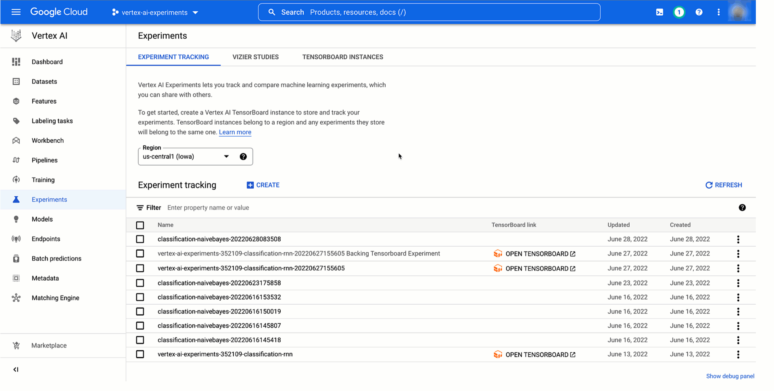Check the box for classification-naivebayes-20220628083508
This screenshot has height=391, width=774.
[x=140, y=239]
